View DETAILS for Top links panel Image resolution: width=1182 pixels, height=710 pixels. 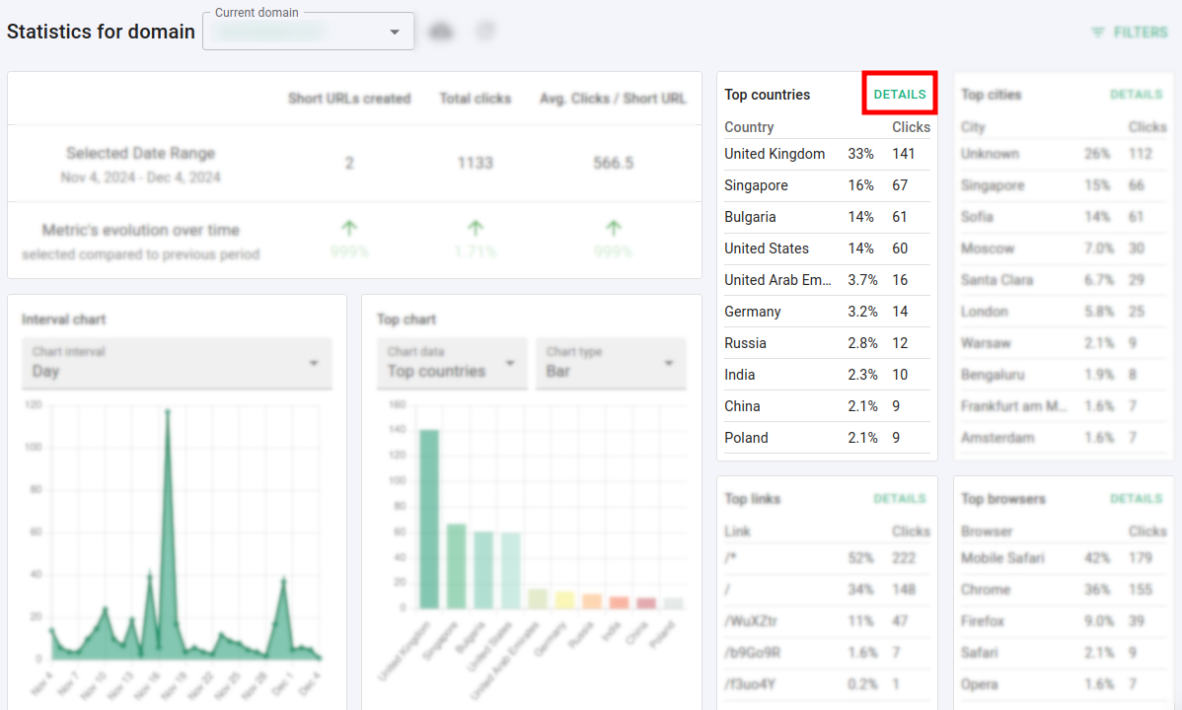pos(899,499)
